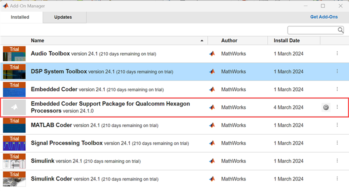The height and width of the screenshot is (191, 349).
Task: Open options menu for Audio Toolbox
Action: click(337, 54)
